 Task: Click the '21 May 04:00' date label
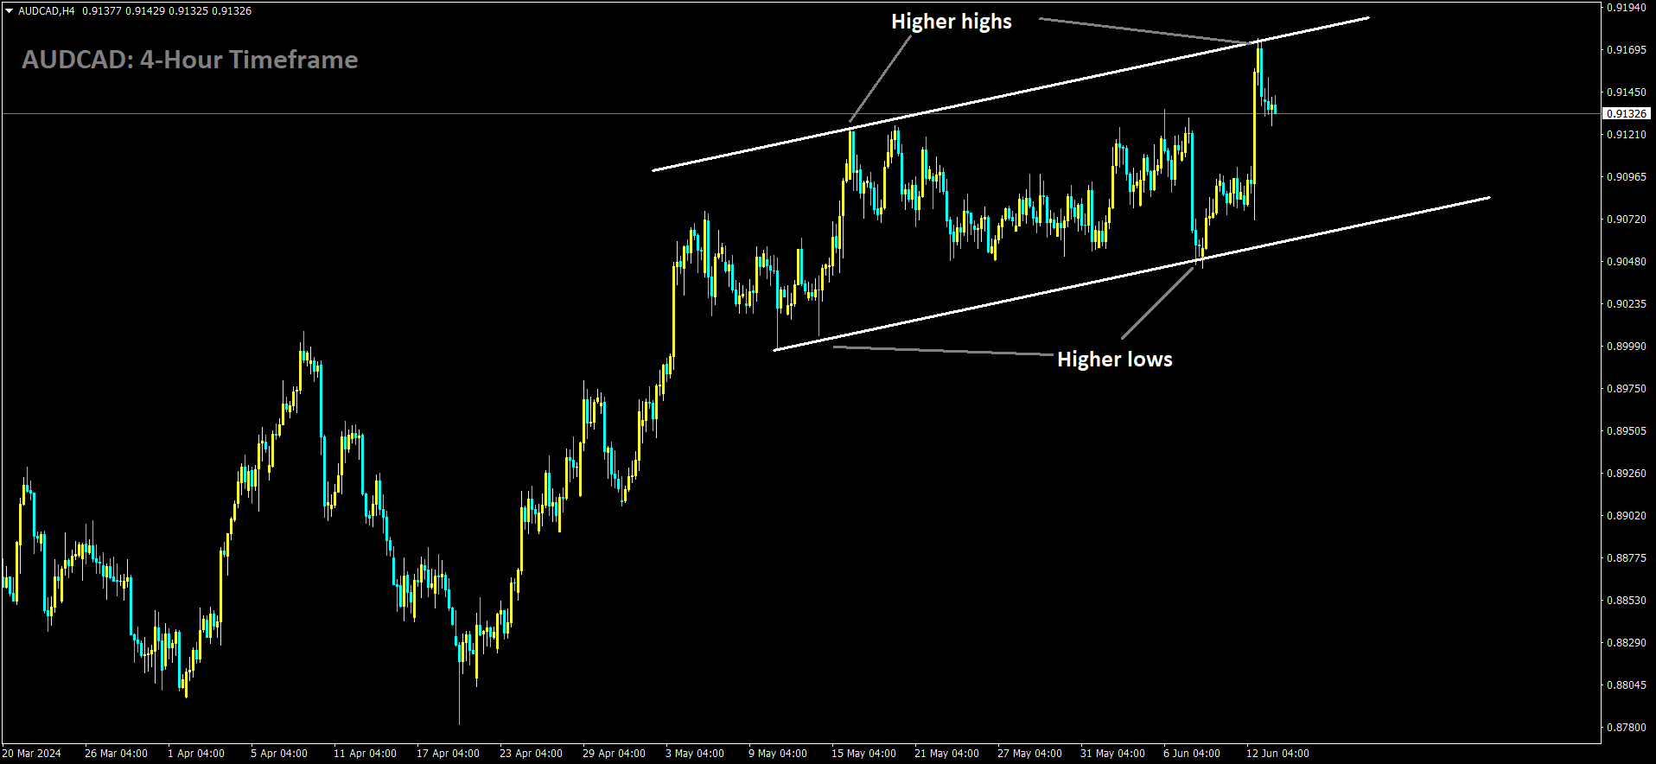click(946, 754)
